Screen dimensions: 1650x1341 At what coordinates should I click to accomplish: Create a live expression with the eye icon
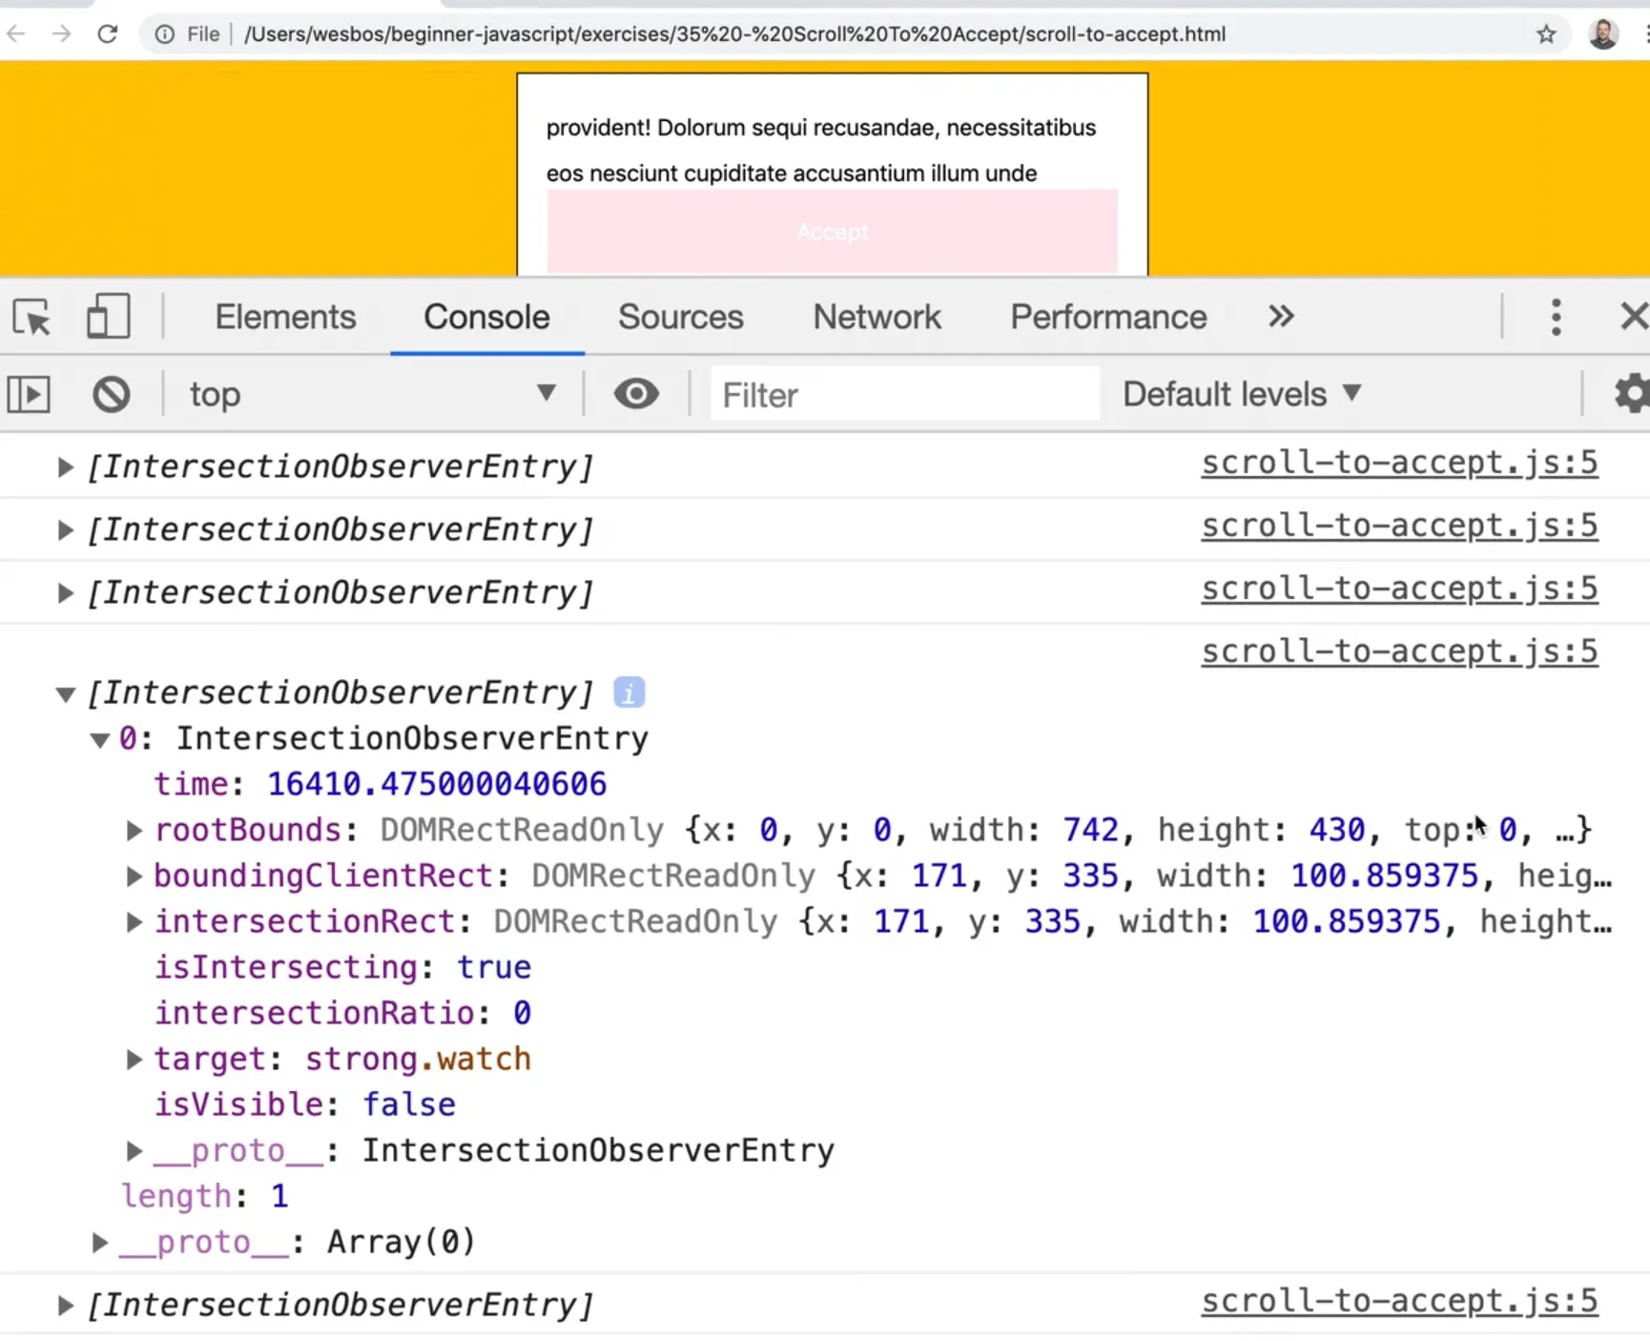point(635,394)
